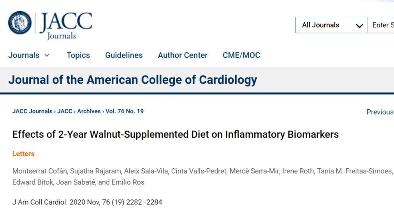Expand the Journals menu chevron
Image resolution: width=394 pixels, height=208 pixels.
(47, 55)
